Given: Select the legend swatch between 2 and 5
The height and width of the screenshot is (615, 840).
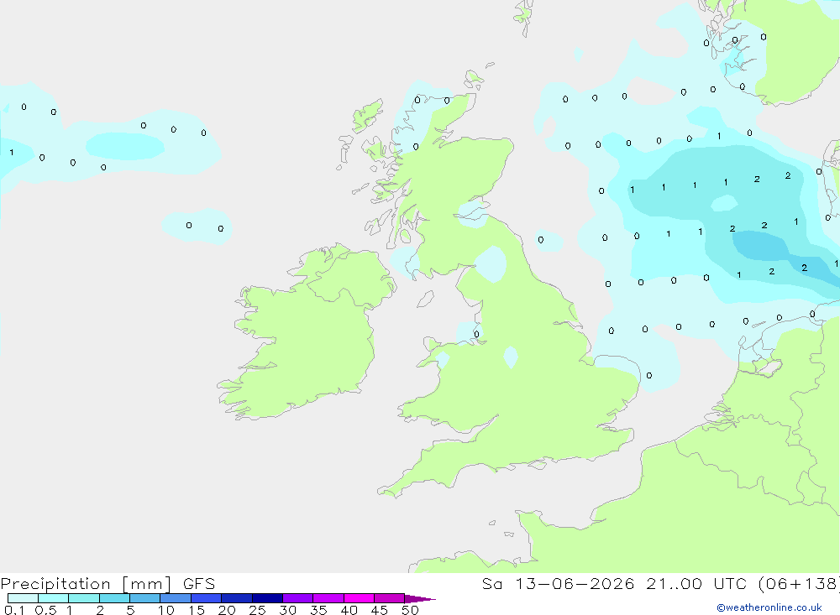Looking at the screenshot, I should point(114,598).
